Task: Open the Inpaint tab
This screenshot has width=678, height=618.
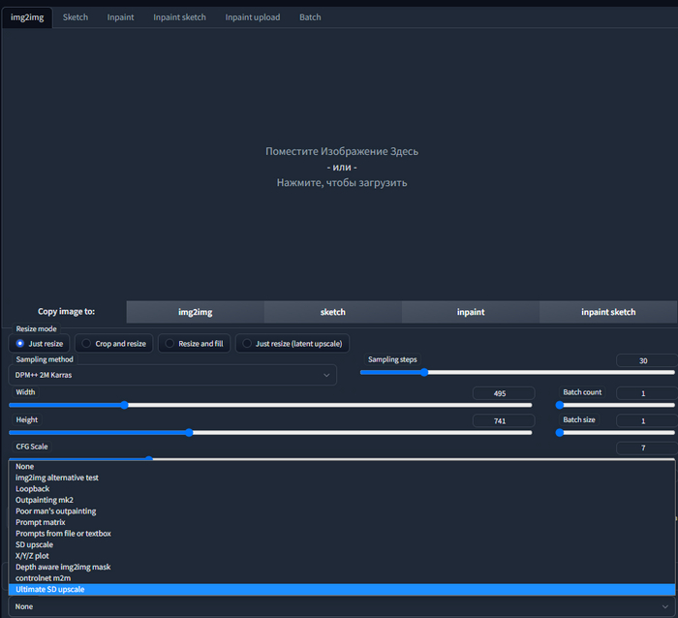Action: (121, 17)
